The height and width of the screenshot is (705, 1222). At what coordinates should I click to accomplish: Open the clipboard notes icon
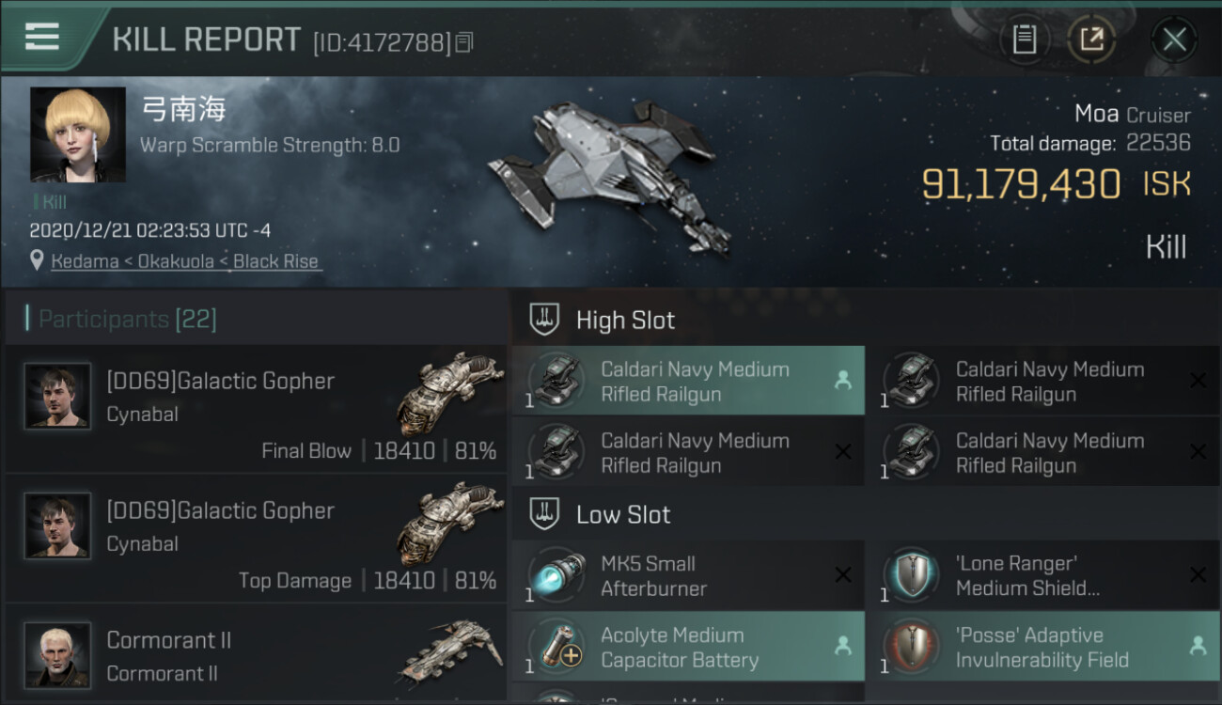click(1024, 39)
